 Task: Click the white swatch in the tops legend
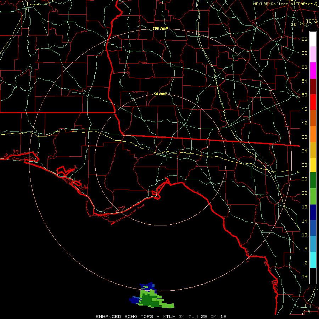click(313, 39)
